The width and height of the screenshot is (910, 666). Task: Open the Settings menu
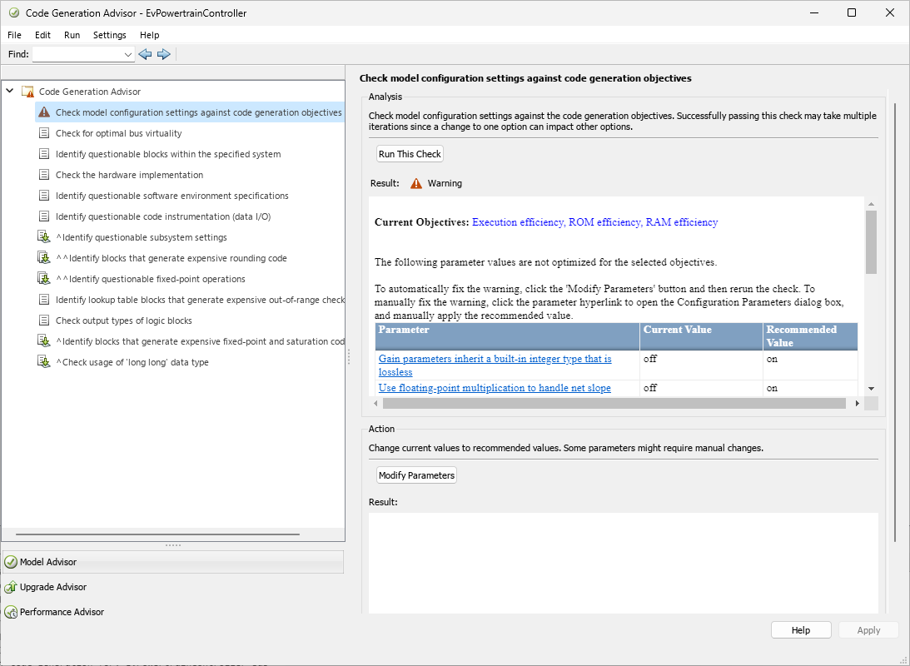click(x=109, y=35)
